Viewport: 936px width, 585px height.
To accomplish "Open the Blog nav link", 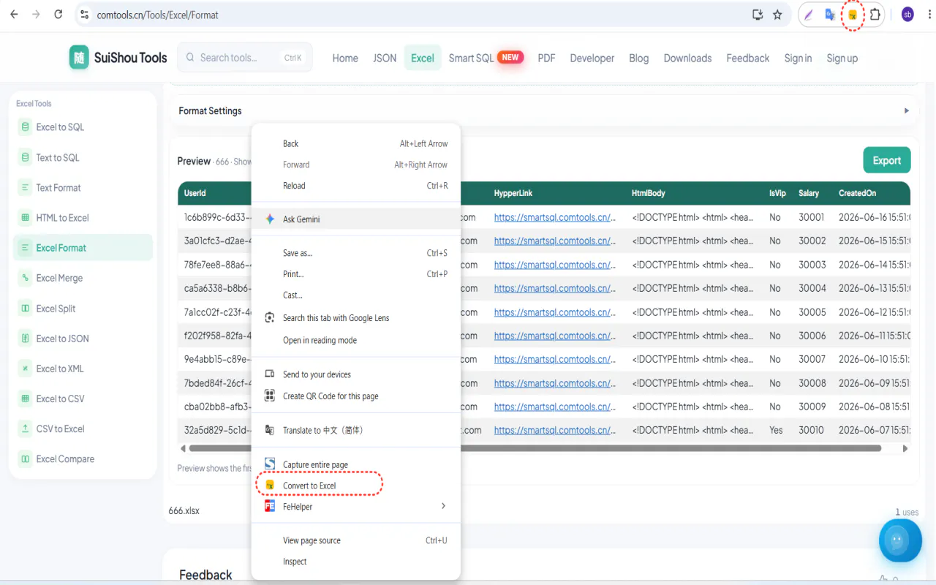I will point(638,58).
